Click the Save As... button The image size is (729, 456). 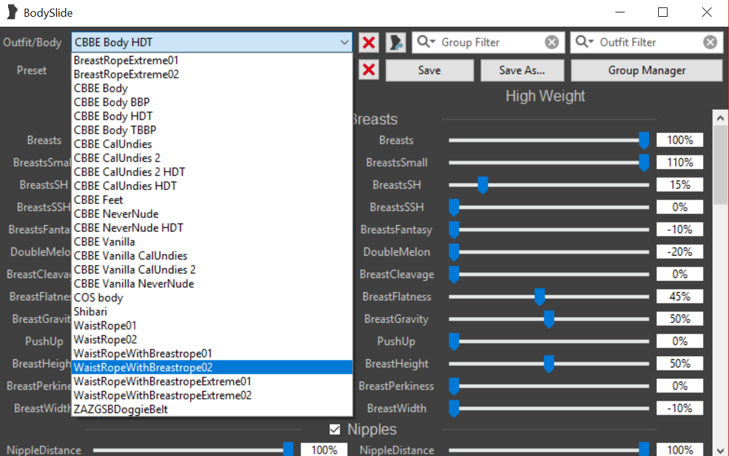522,70
